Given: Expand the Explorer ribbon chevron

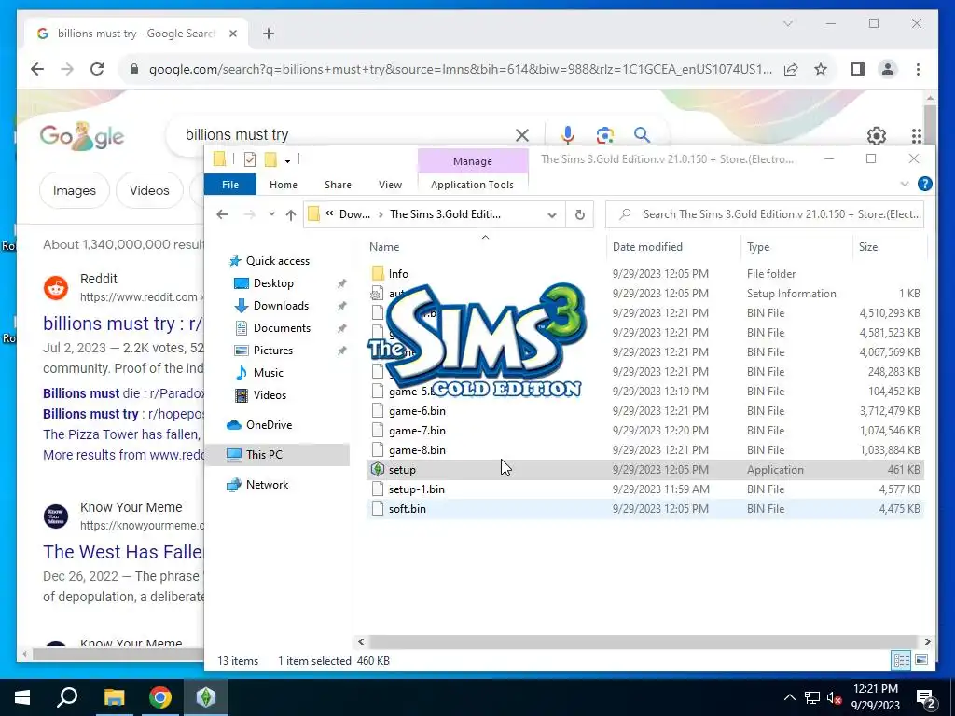Looking at the screenshot, I should click(x=905, y=184).
